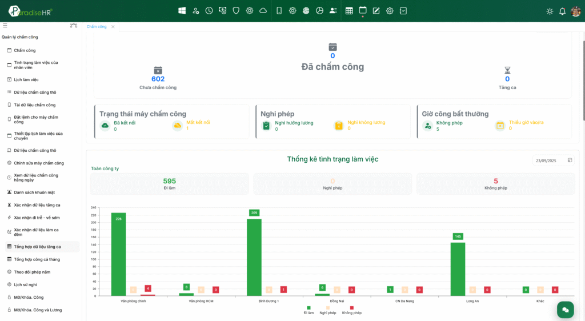Viewport: 585px width, 321px height.
Task: Click the mobile phone icon in top bar
Action: coord(279,11)
